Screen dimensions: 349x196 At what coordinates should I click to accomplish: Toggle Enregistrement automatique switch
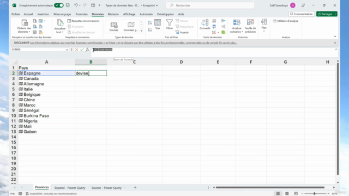[59, 5]
